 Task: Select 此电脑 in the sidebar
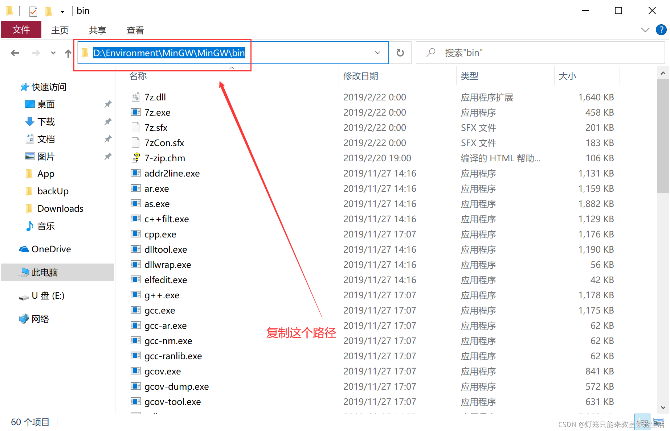pos(57,272)
